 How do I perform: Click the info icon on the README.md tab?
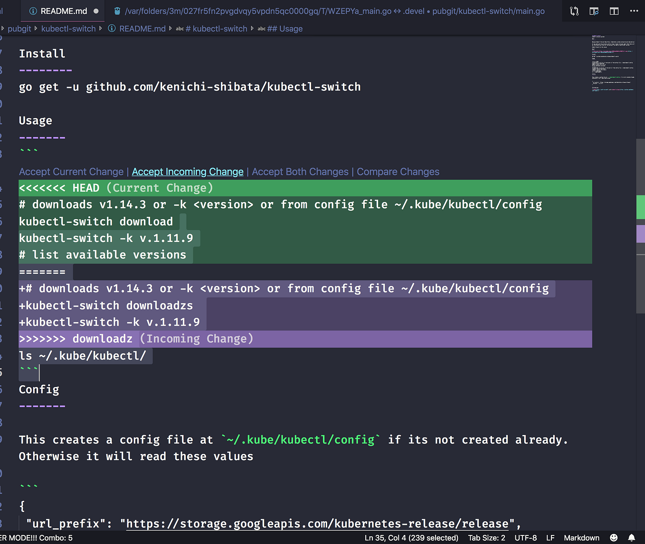[32, 10]
